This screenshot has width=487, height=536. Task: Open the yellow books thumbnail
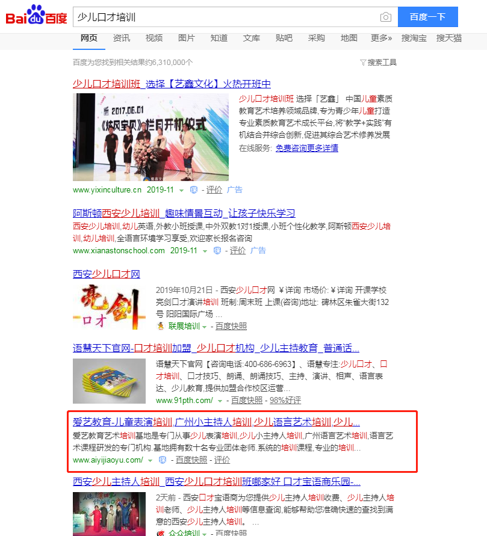[x=109, y=381]
